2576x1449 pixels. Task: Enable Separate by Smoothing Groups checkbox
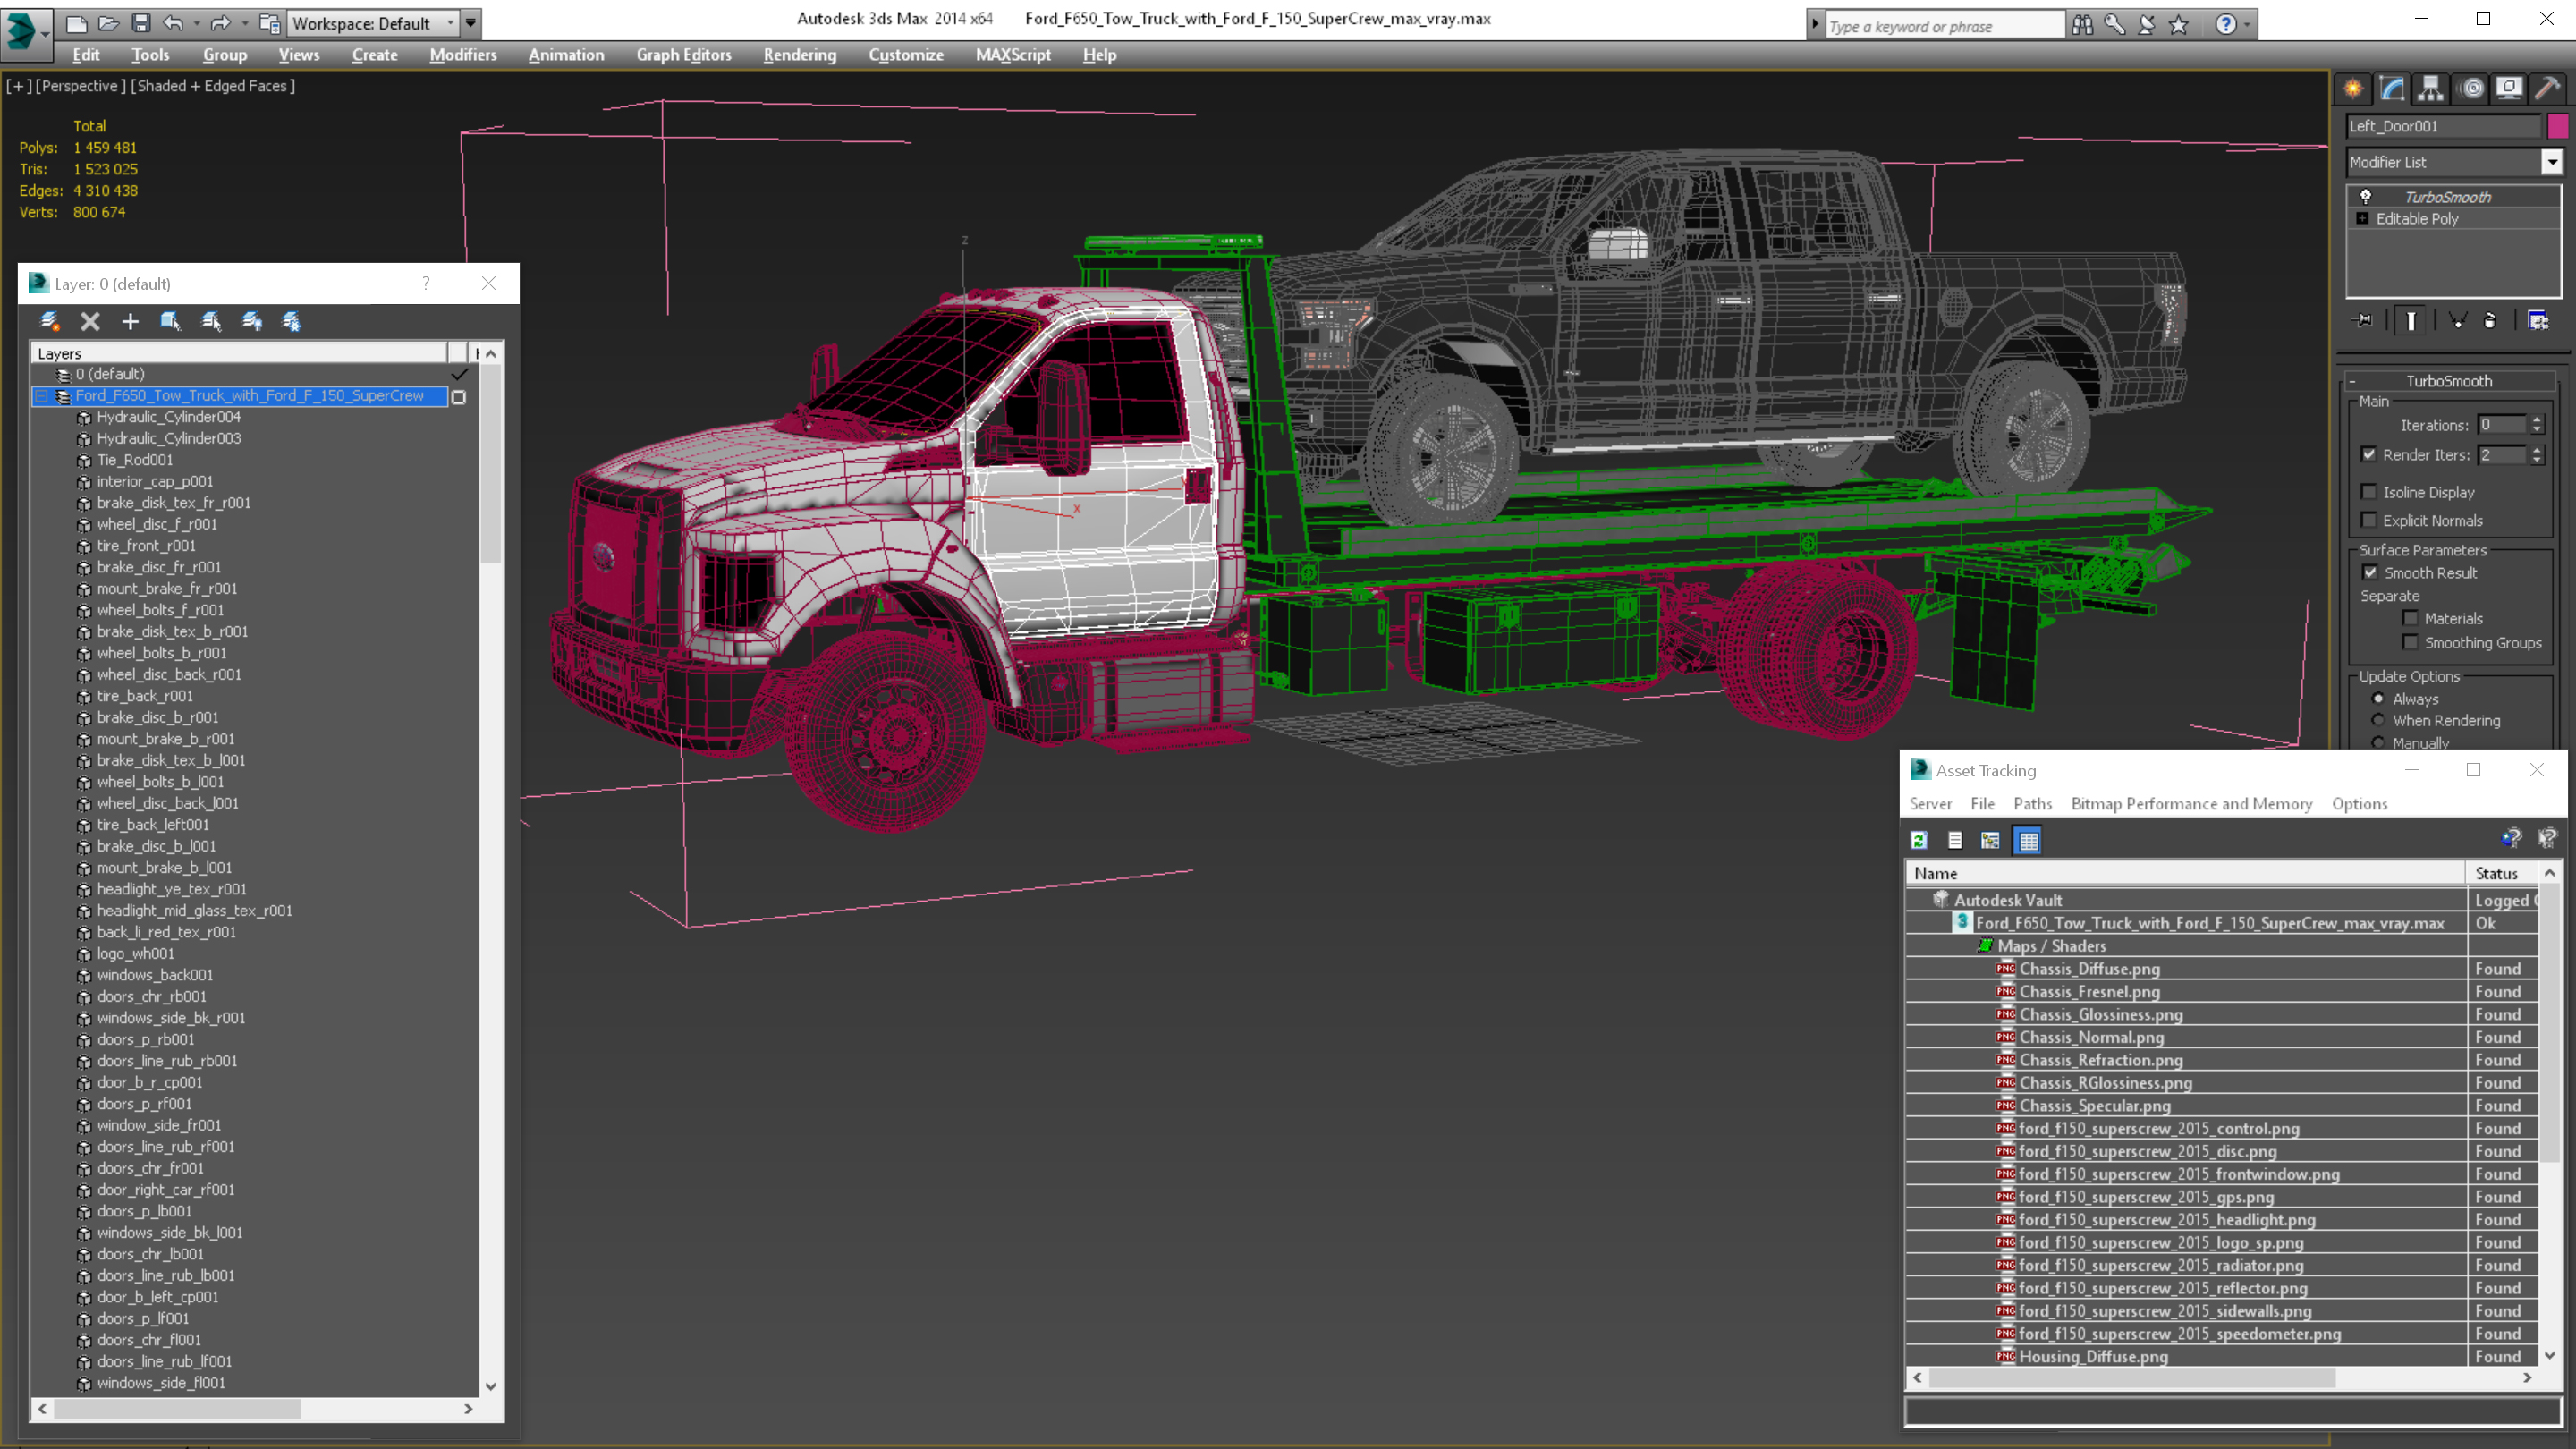pos(2410,642)
